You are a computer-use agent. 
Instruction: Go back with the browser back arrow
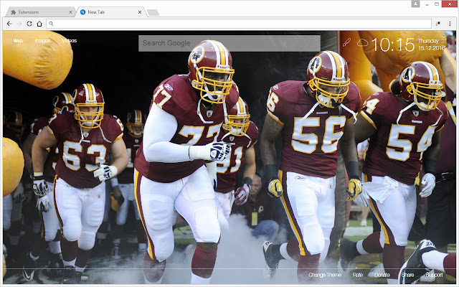pos(9,24)
